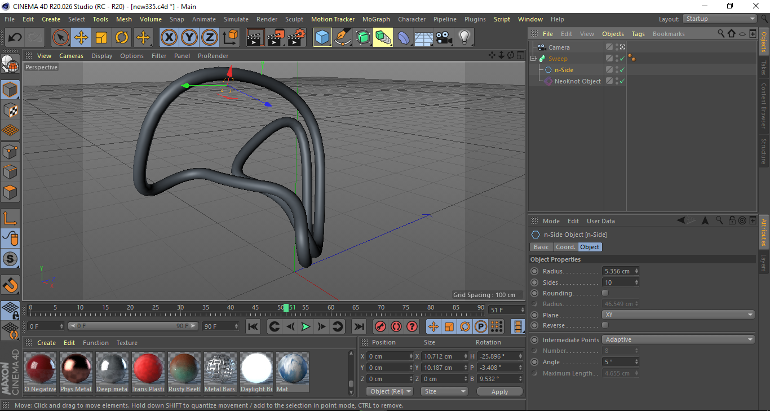The image size is (770, 411).
Task: Add a Cube primitive object
Action: (322, 38)
